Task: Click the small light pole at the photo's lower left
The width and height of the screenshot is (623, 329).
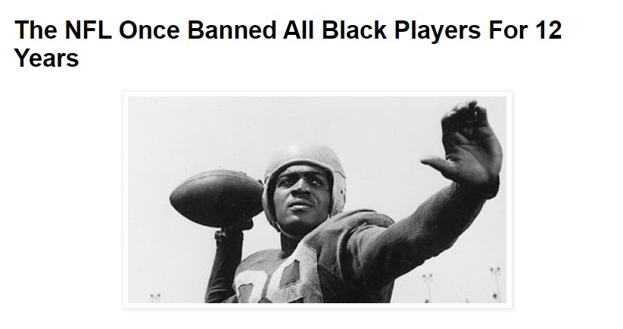Action: pyautogui.click(x=155, y=298)
